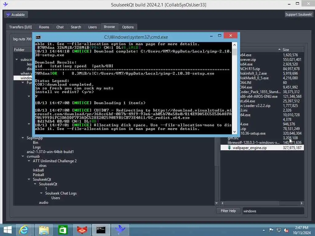Click the Filter Help button
This screenshot has height=236, width=315.
[228, 211]
